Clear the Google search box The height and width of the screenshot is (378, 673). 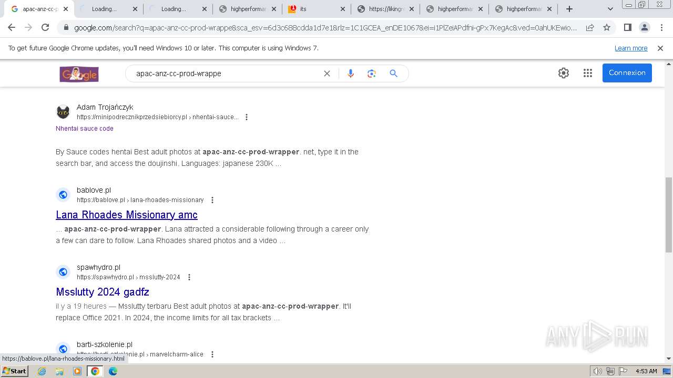tap(327, 73)
